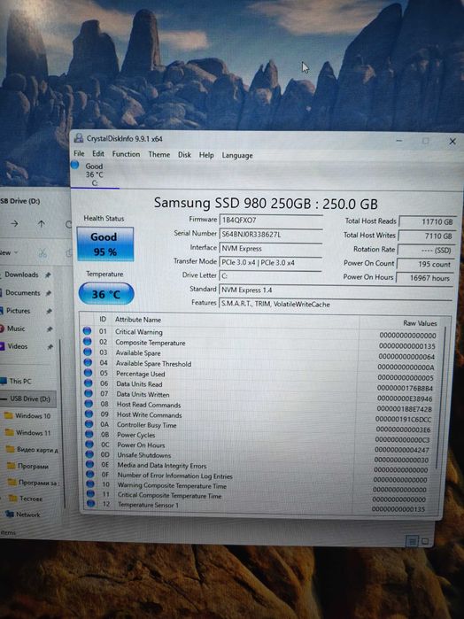Click the Good 95 % health status button
464x619 pixels.
(x=105, y=244)
